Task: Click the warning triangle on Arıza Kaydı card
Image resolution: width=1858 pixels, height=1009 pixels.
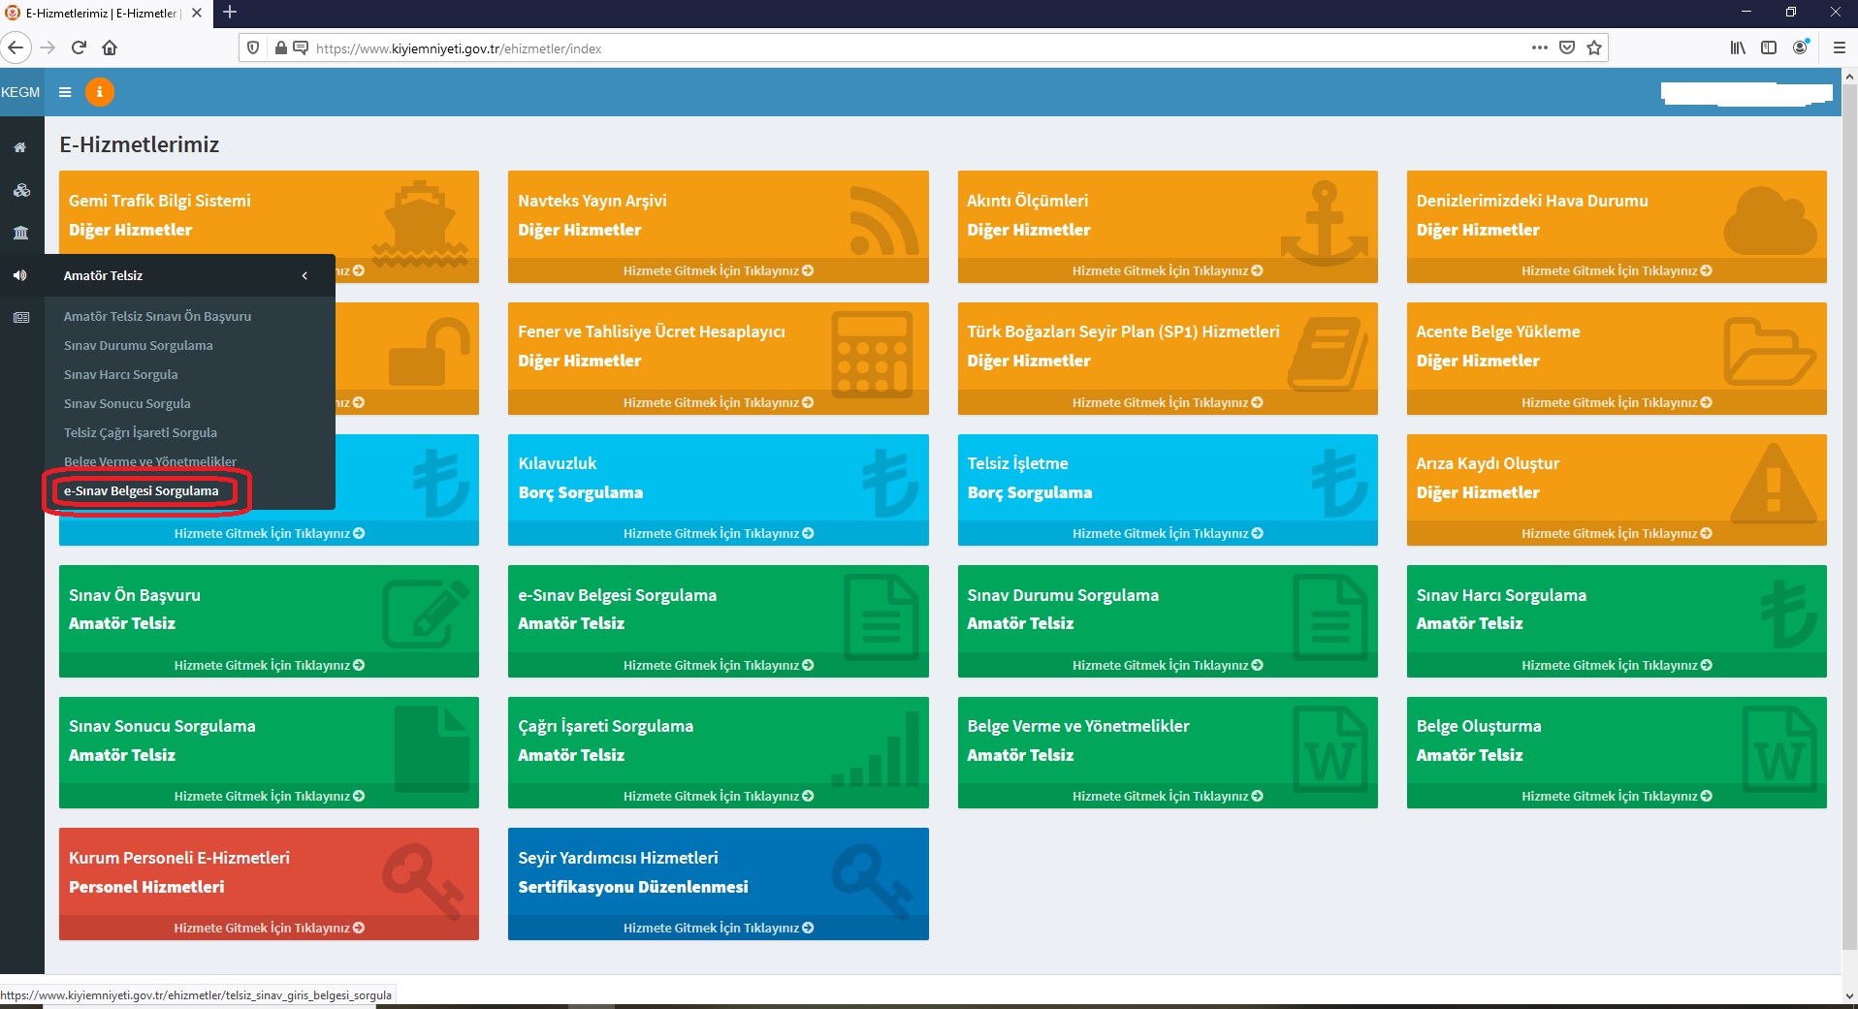Action: click(1774, 483)
